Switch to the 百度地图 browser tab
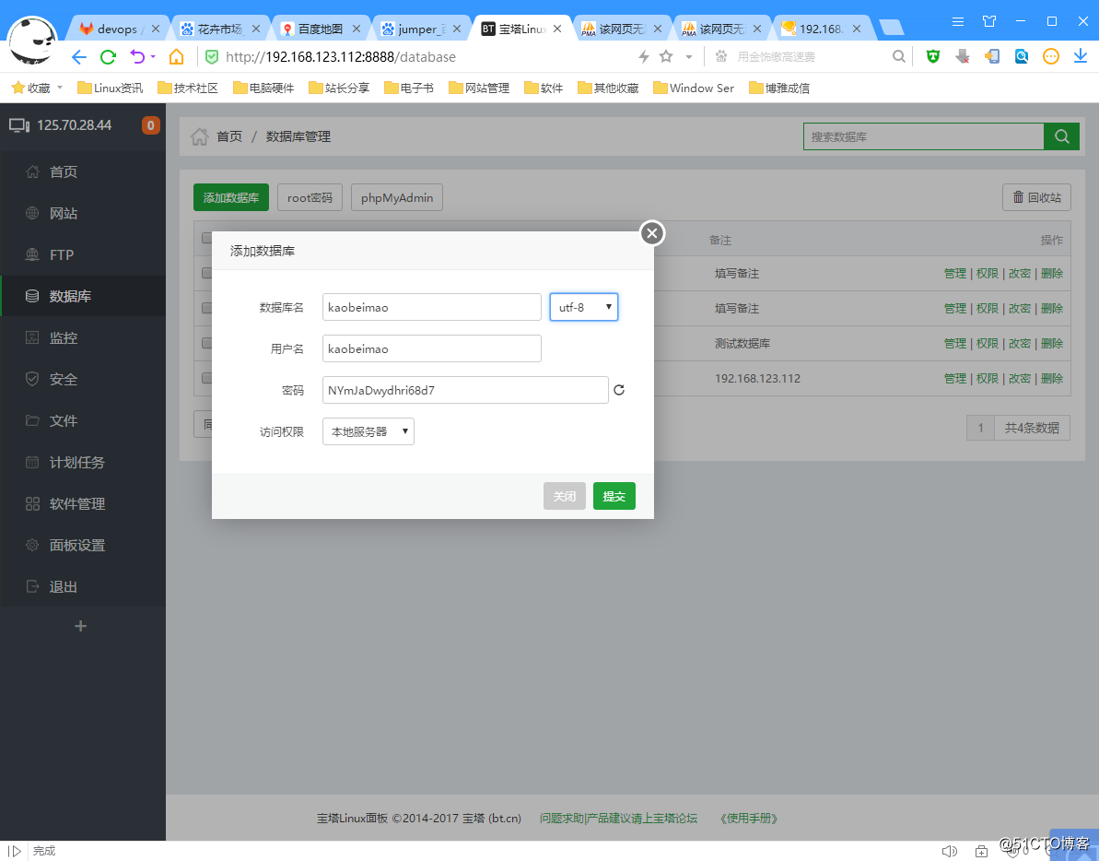Screen dimensions: 1099x861 click(x=321, y=29)
